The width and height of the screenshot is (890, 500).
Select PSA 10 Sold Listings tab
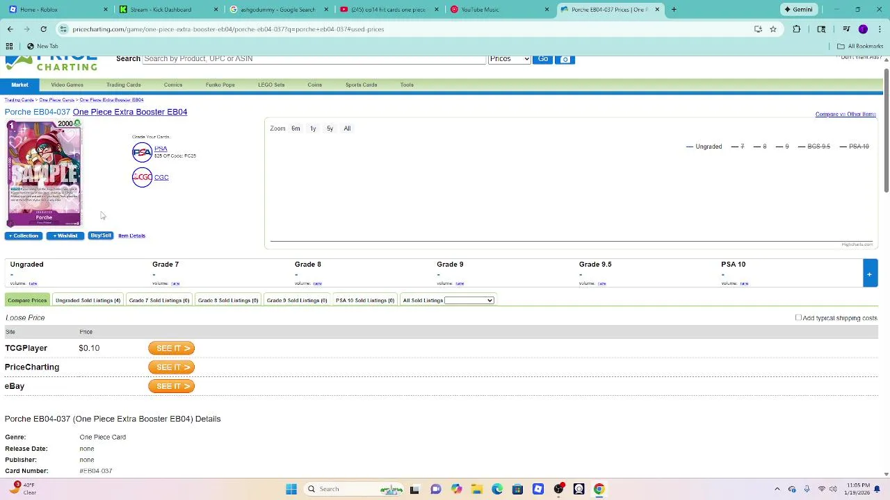pos(365,300)
